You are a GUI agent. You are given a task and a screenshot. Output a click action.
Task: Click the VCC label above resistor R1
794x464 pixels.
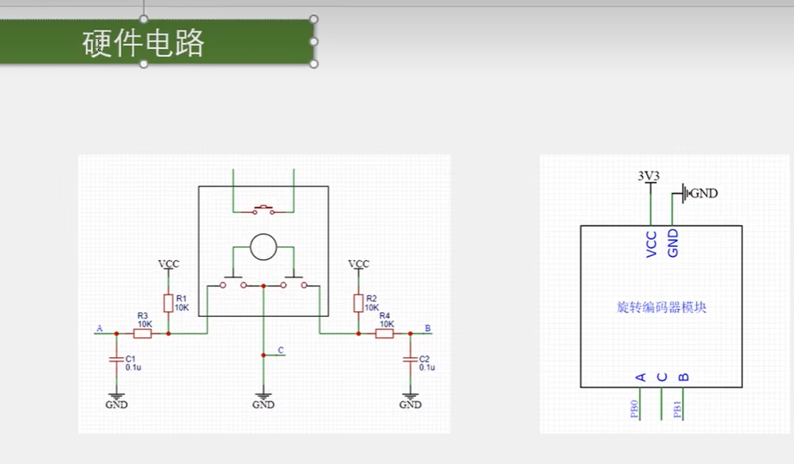point(169,264)
